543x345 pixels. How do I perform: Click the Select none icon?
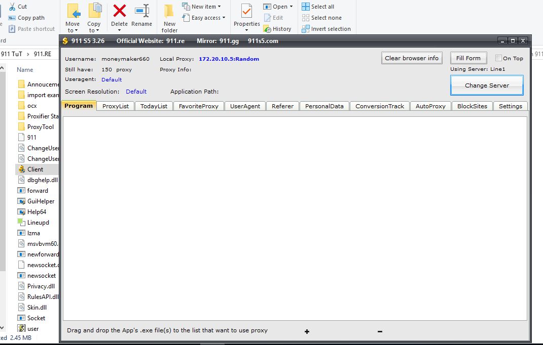[x=305, y=18]
